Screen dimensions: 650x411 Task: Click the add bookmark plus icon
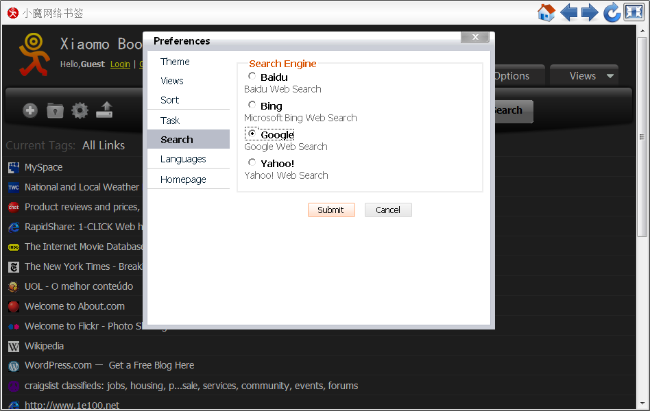pos(30,110)
